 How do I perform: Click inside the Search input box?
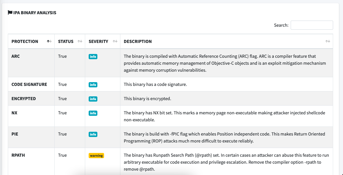(312, 25)
